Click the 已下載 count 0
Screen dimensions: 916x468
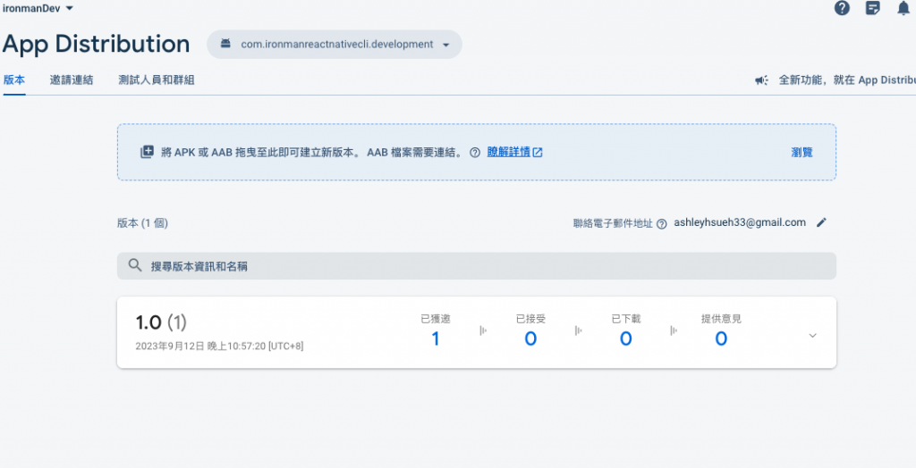pyautogui.click(x=625, y=338)
